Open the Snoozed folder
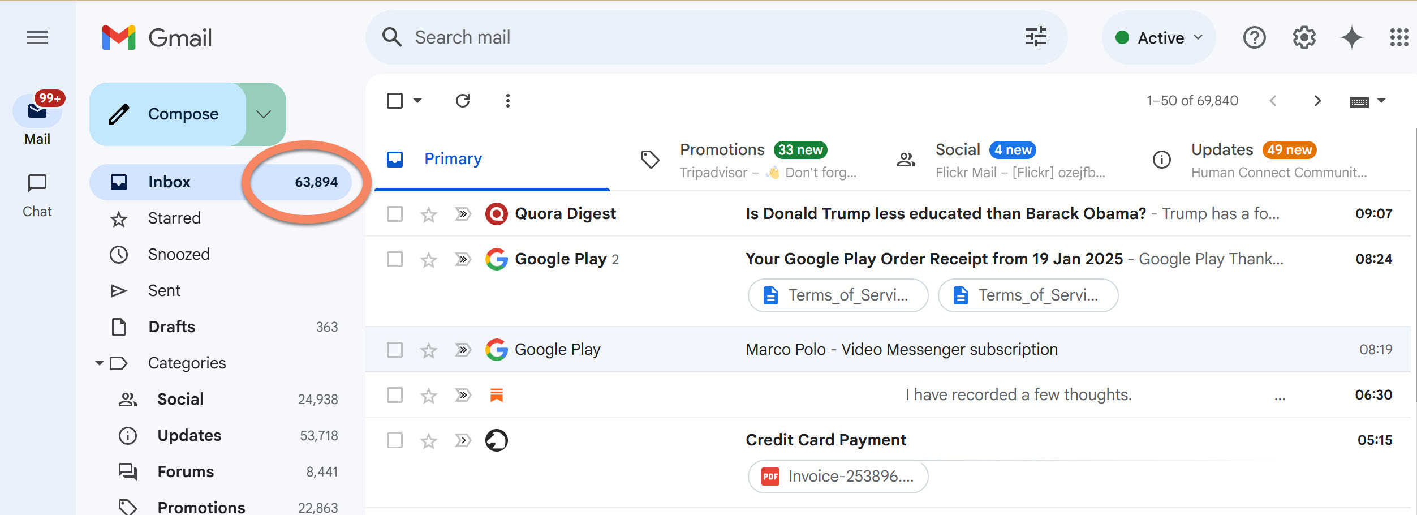1417x515 pixels. tap(221, 255)
